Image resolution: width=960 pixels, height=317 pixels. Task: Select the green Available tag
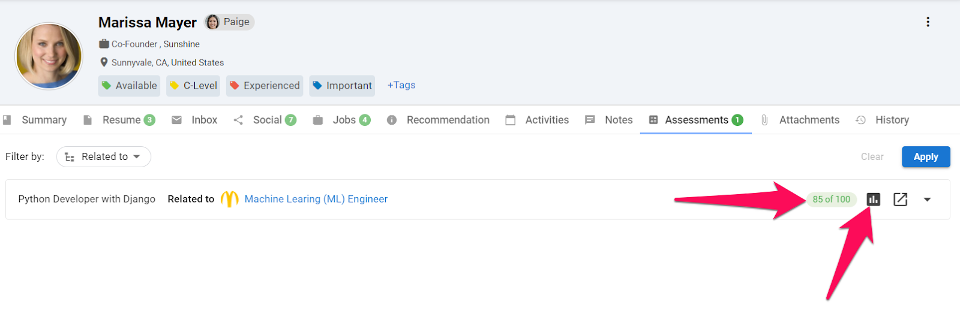coord(129,86)
